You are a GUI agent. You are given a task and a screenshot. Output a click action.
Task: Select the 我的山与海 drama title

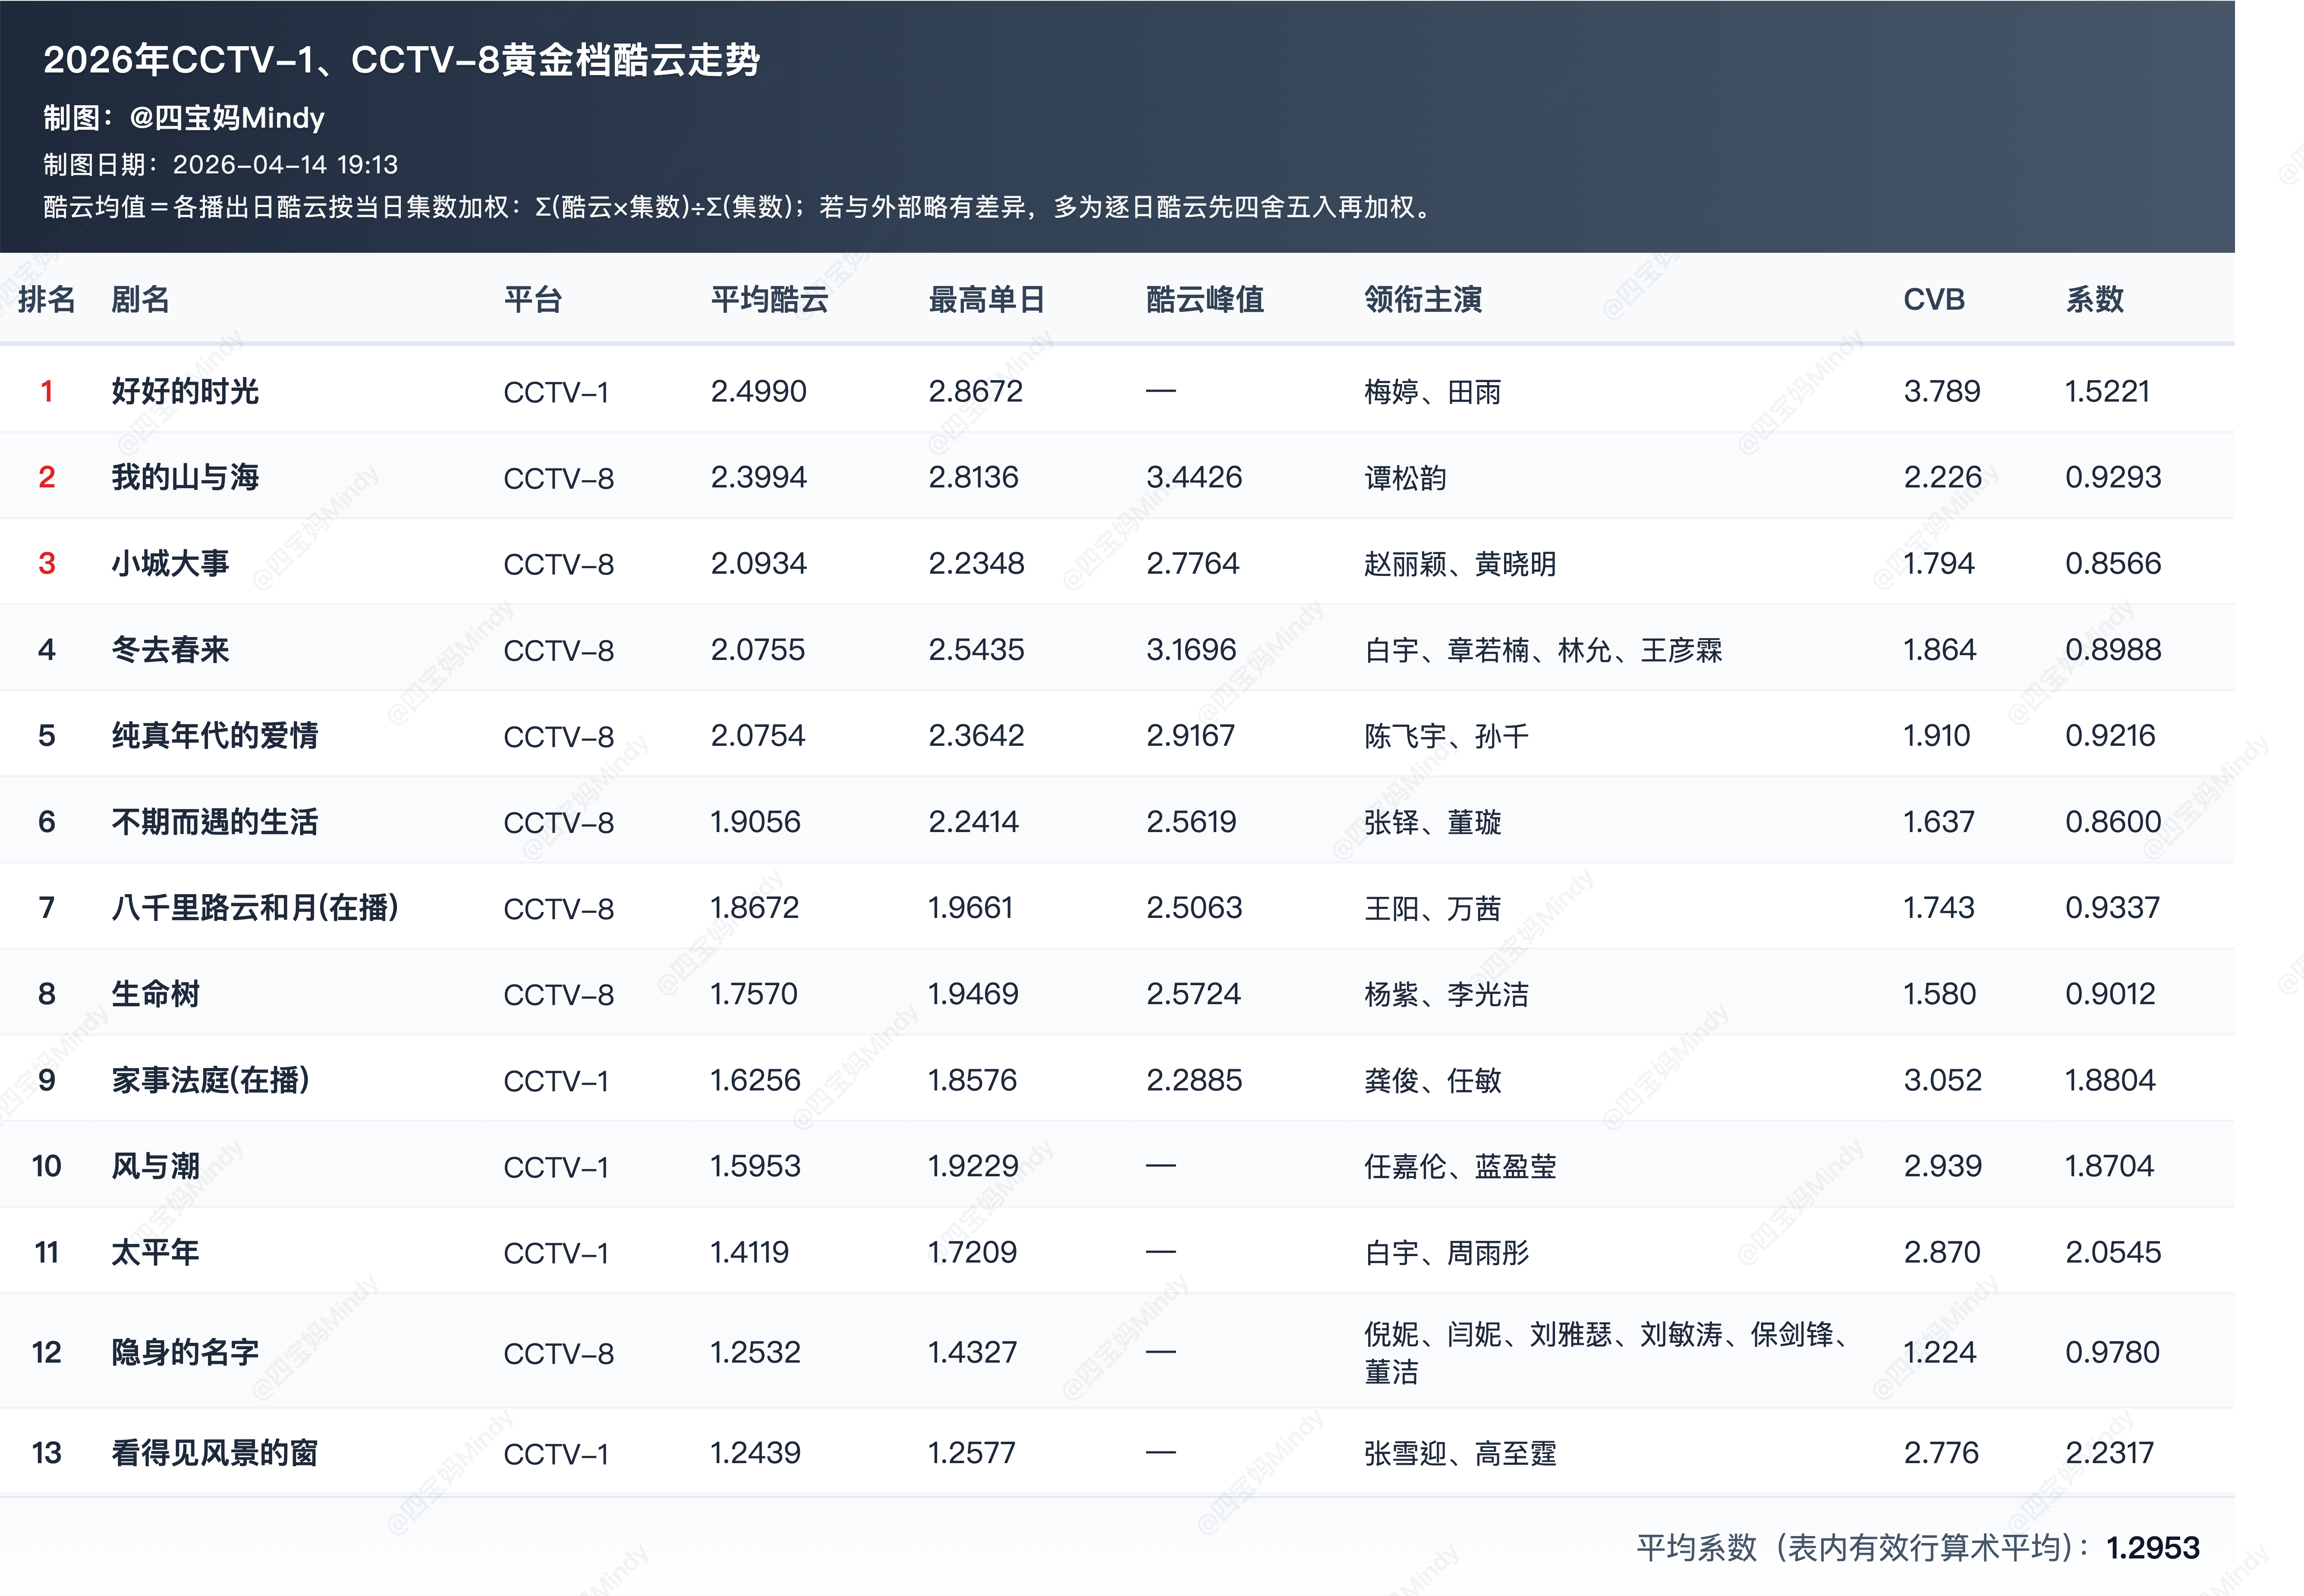click(x=185, y=477)
